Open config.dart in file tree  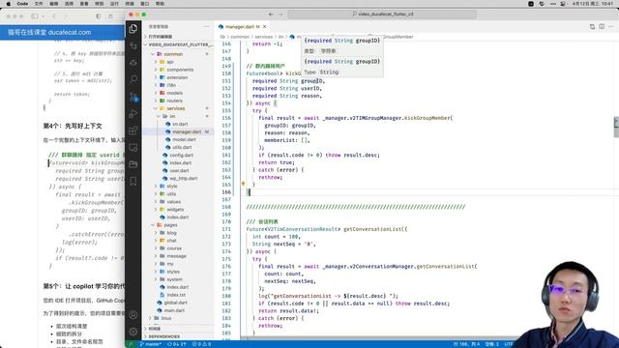181,155
